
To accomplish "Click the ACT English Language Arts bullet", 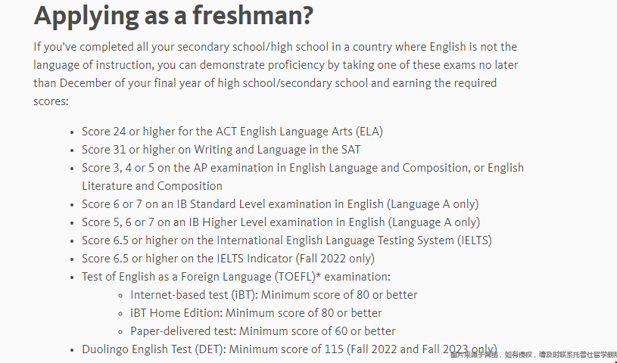I will (232, 132).
